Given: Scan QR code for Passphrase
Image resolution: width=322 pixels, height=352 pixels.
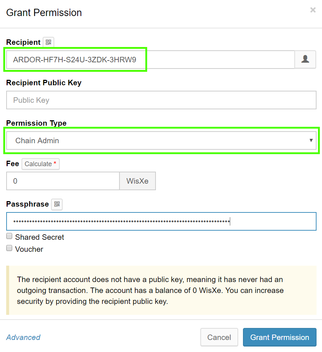Looking at the screenshot, I should point(57,204).
